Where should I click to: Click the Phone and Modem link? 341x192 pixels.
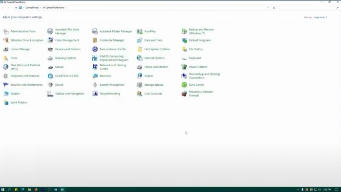click(156, 67)
